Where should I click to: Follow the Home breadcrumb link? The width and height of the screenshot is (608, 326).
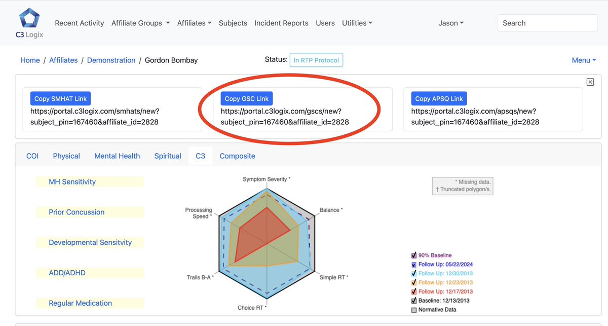(30, 60)
